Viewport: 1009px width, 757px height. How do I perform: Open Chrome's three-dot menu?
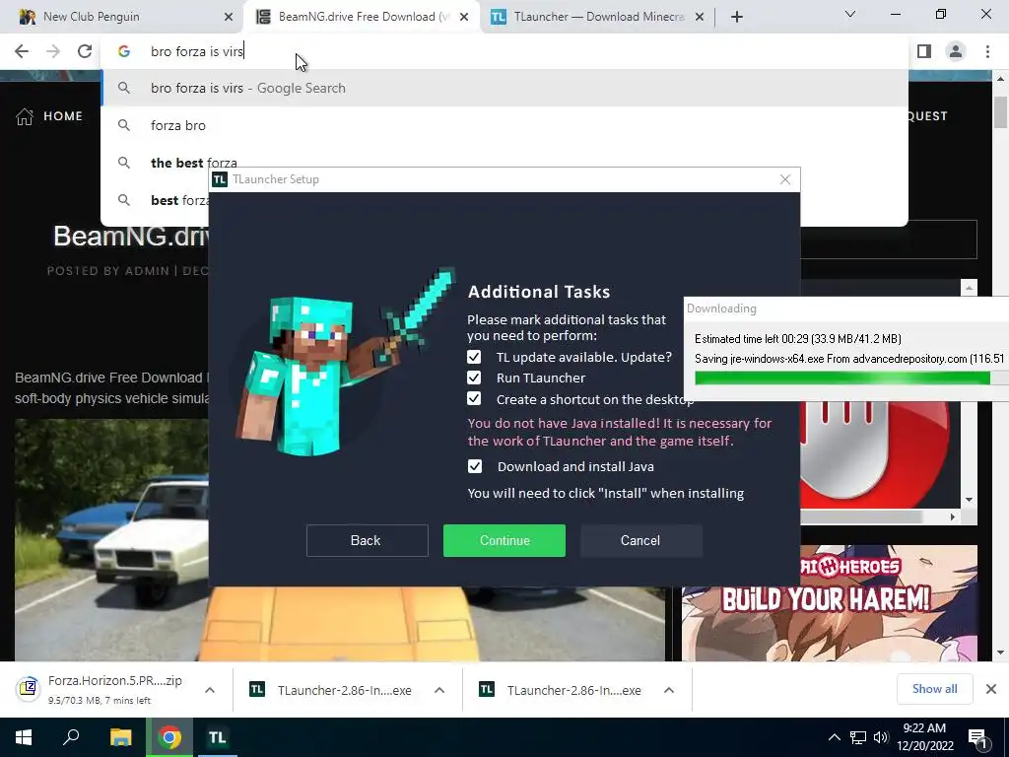pos(987,51)
